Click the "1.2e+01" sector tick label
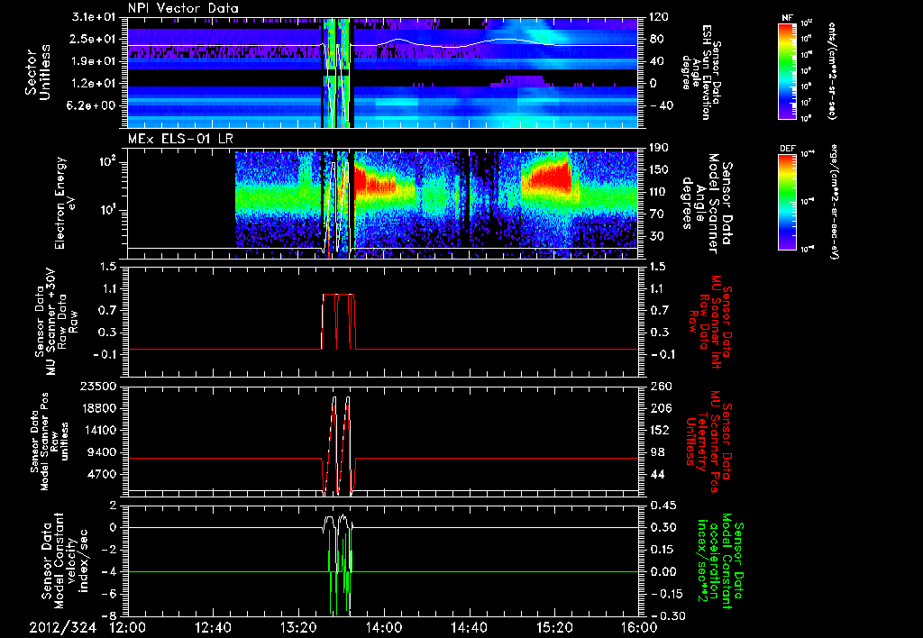 [x=96, y=84]
